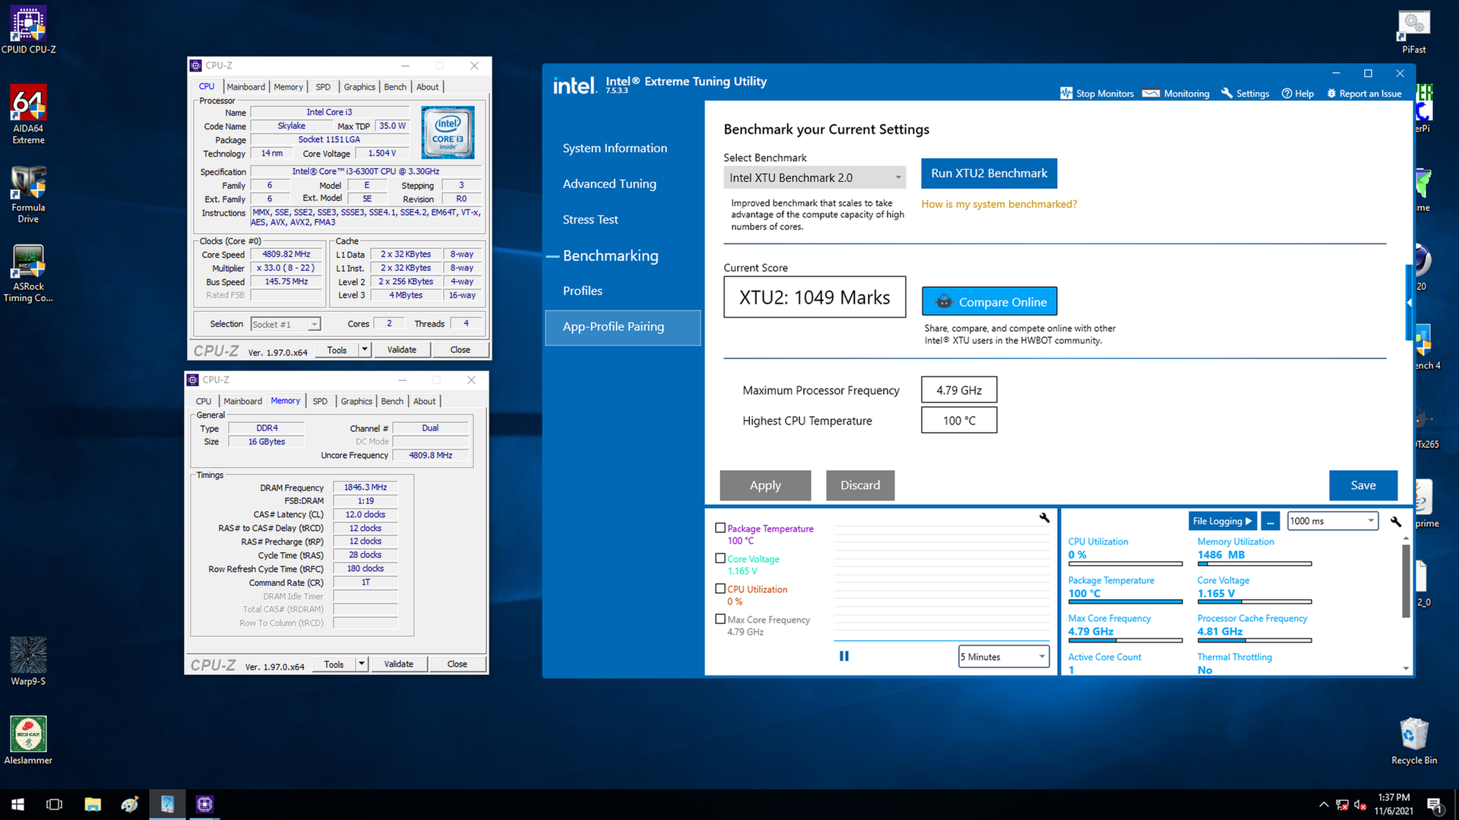The image size is (1459, 820).
Task: Go to Stress Test section in XTU
Action: point(590,219)
